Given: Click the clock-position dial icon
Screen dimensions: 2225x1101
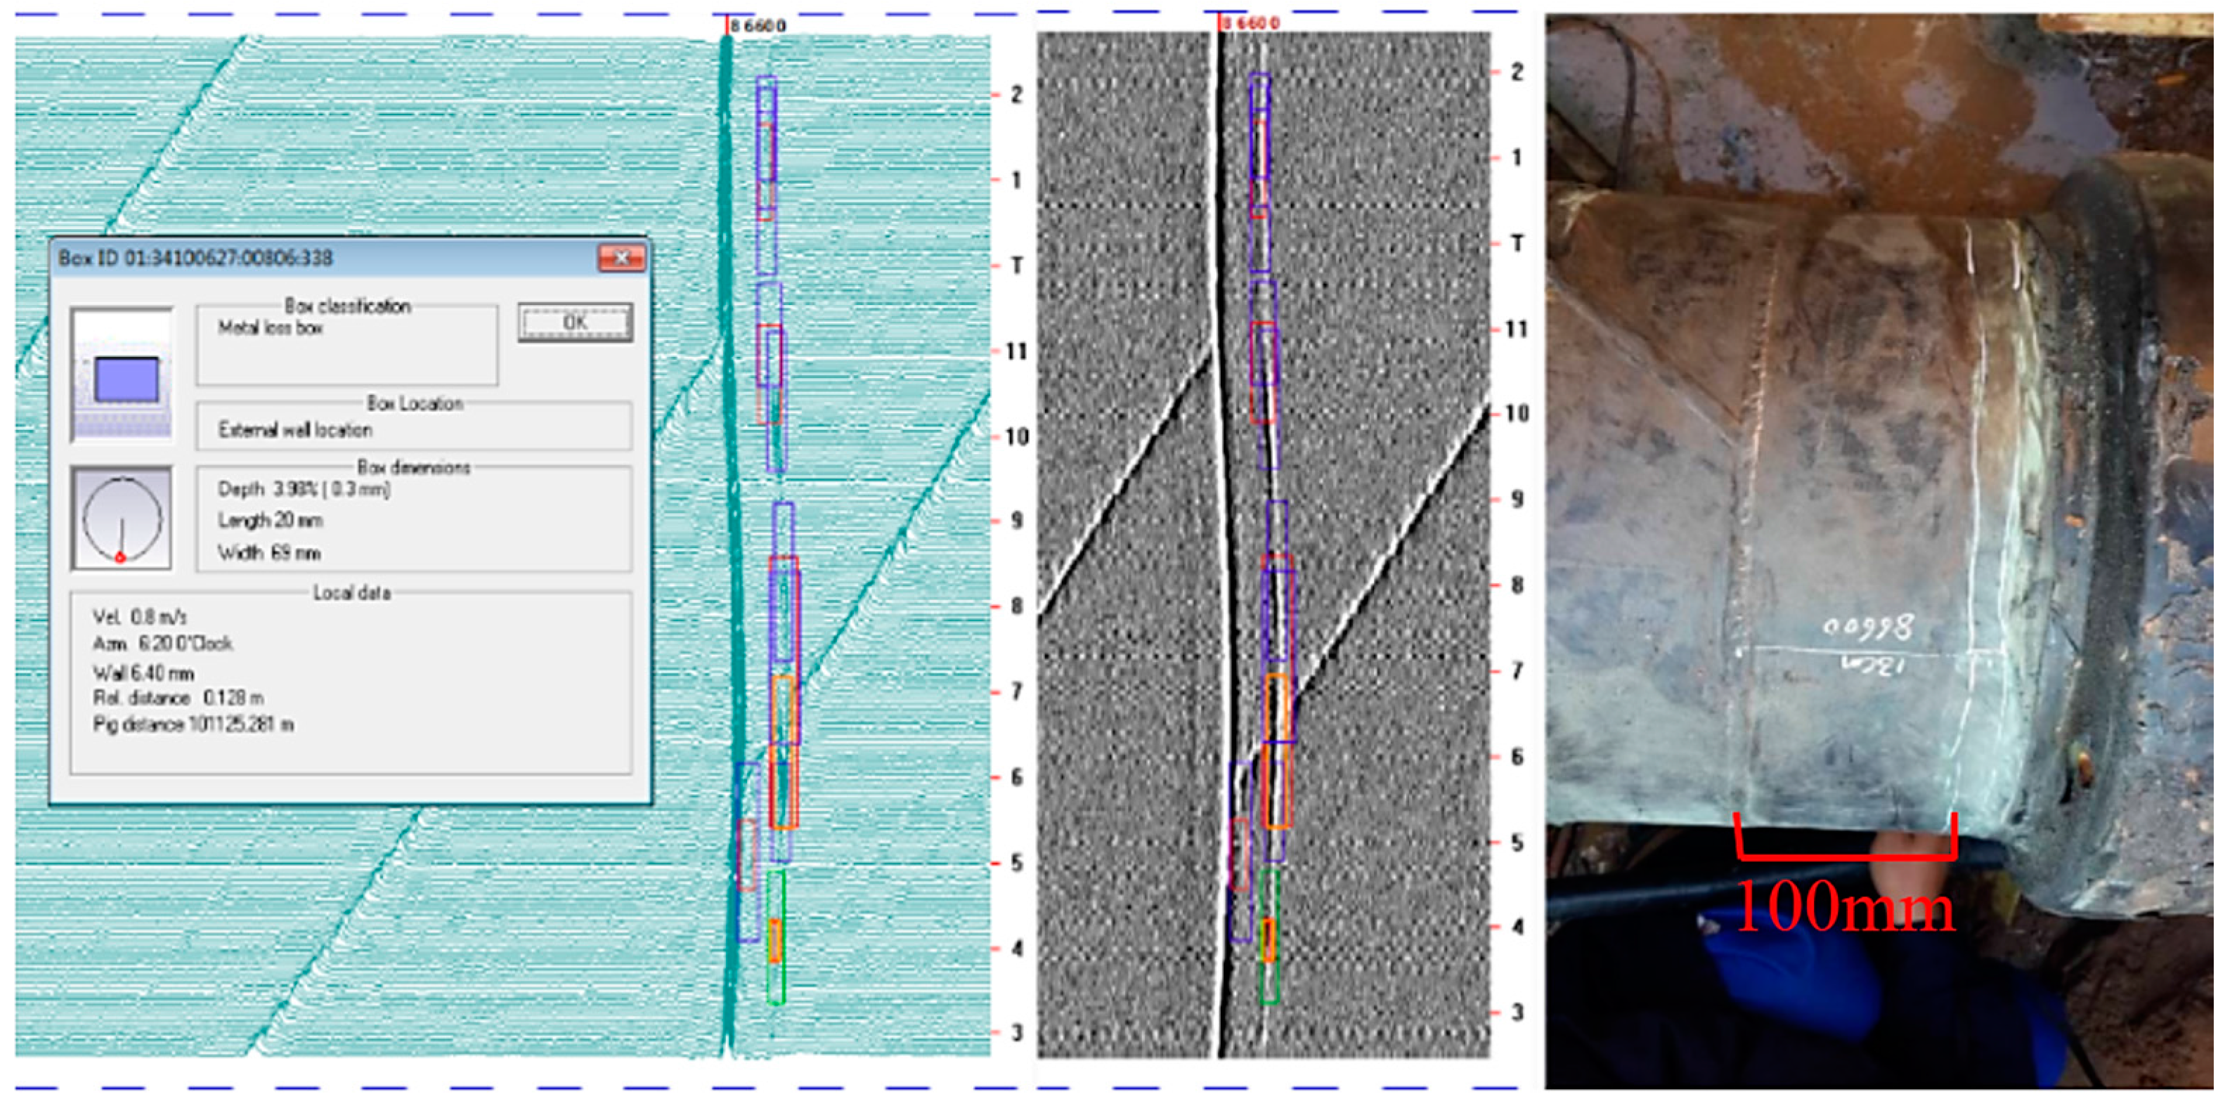Looking at the screenshot, I should tap(122, 518).
